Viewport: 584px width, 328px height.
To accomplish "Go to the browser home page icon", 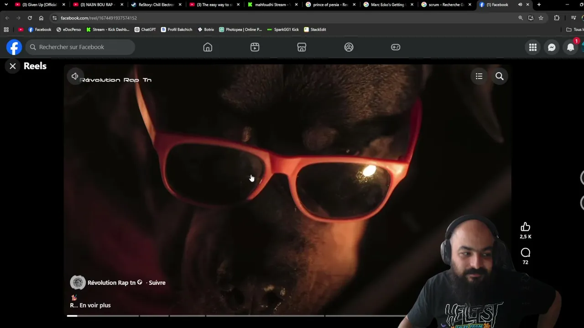I will tap(41, 18).
